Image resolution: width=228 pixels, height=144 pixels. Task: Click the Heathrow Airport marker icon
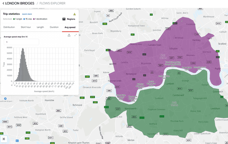pyautogui.click(x=1, y=100)
